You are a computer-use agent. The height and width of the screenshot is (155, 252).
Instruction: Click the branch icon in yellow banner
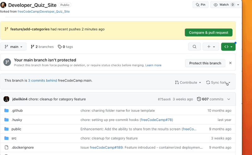click(x=6, y=29)
